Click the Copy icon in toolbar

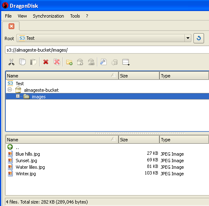(x=22, y=62)
